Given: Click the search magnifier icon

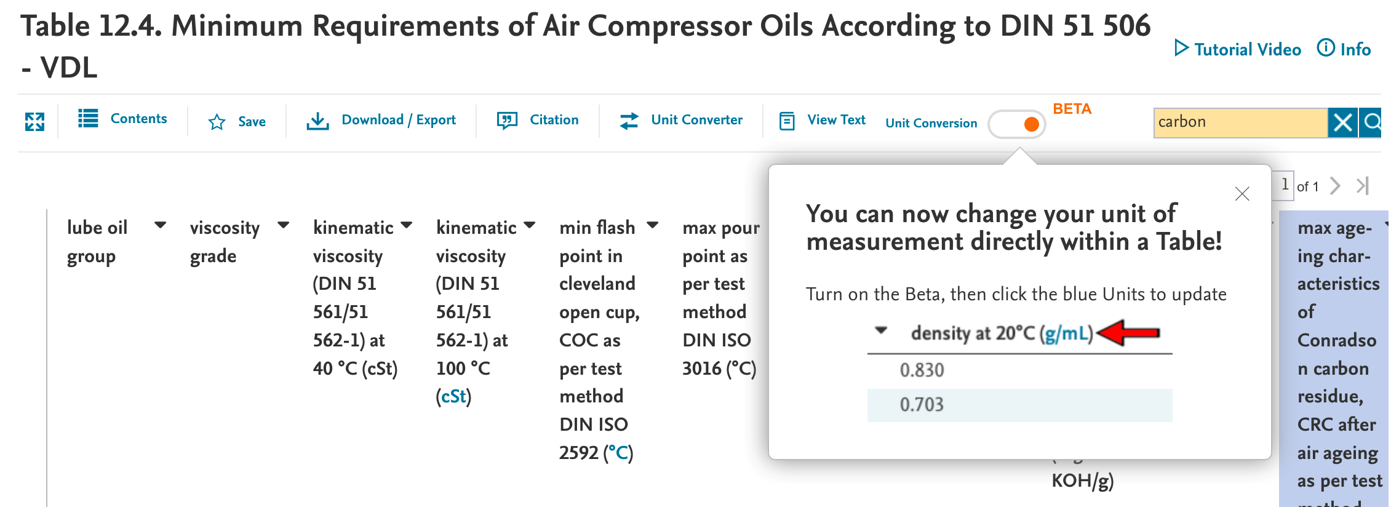Looking at the screenshot, I should click(1372, 122).
